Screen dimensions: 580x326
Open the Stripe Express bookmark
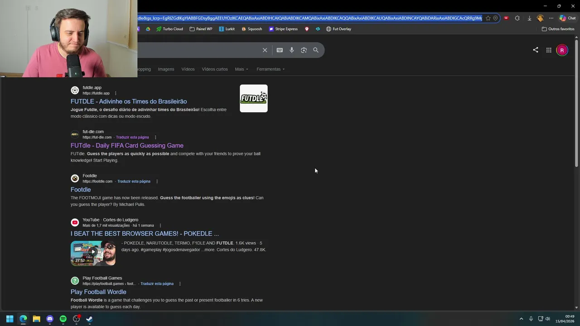pos(283,29)
